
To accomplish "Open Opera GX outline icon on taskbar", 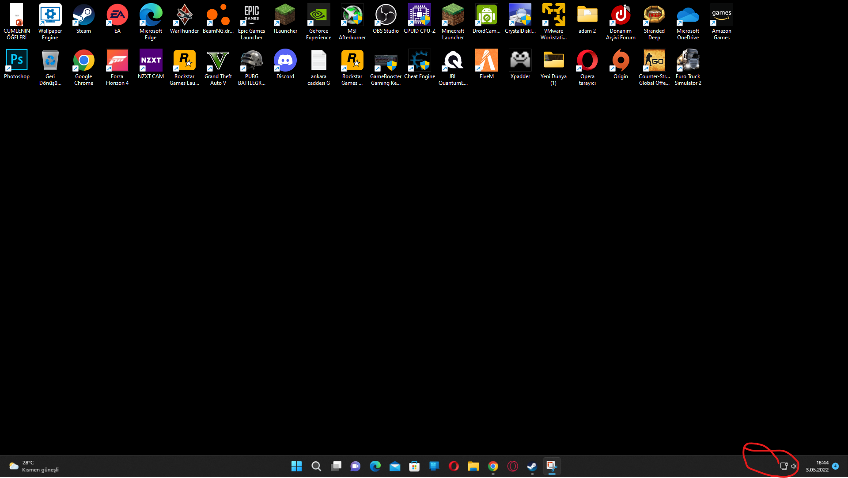I will click(x=513, y=467).
